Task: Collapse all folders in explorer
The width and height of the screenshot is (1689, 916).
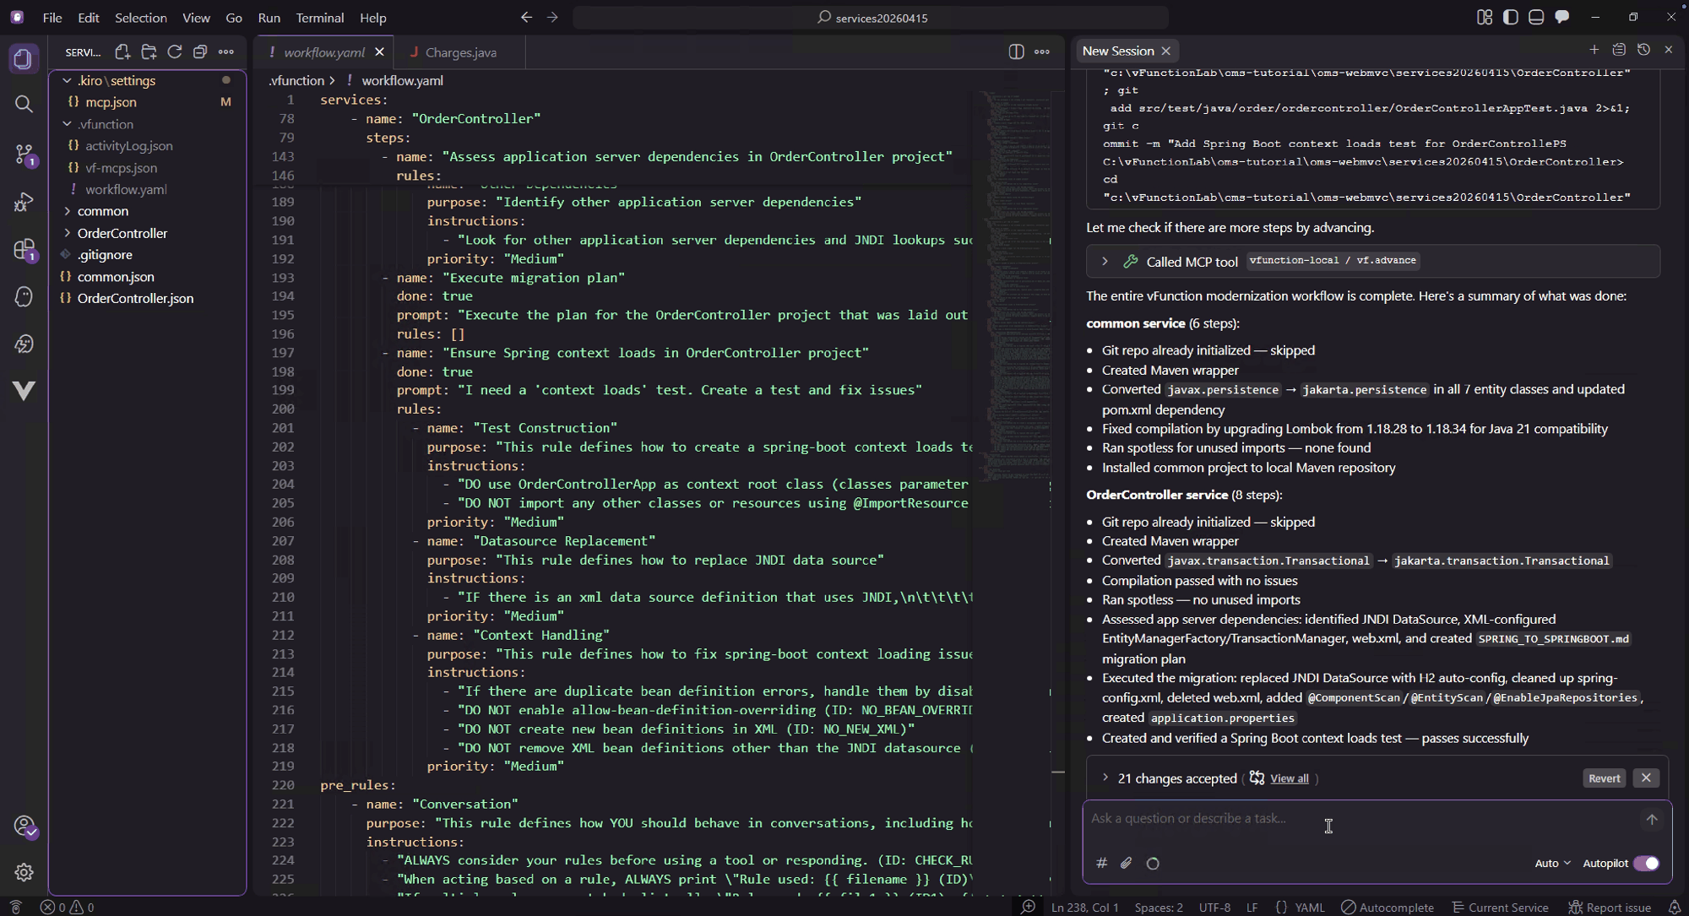Action: click(200, 52)
